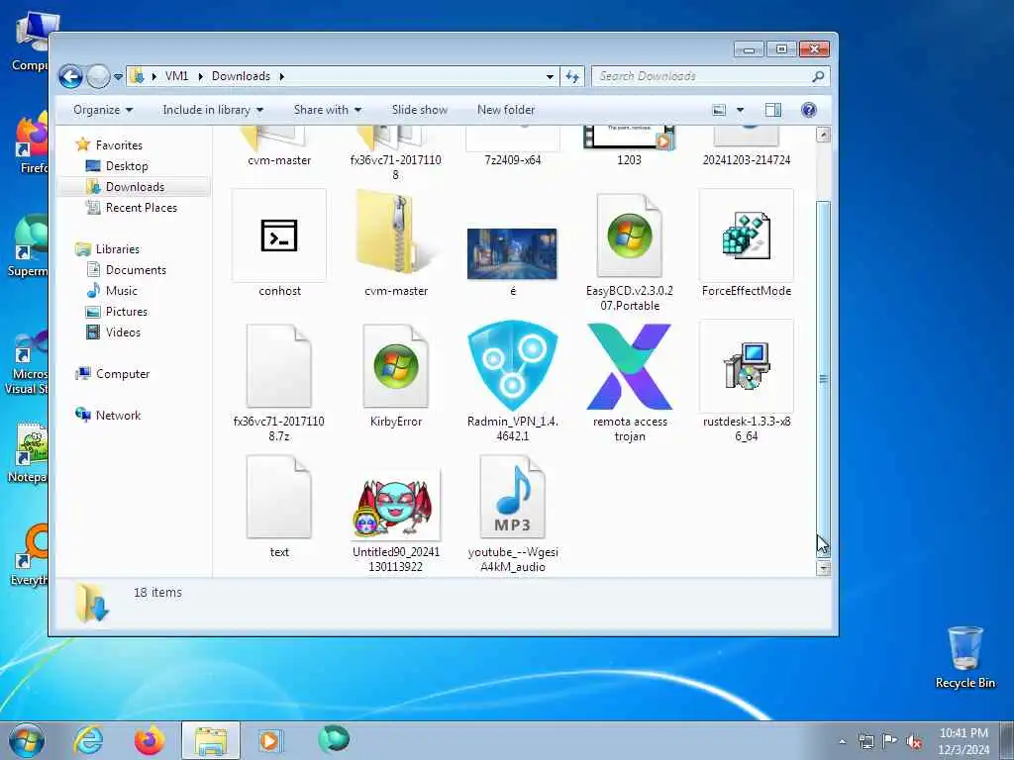The width and height of the screenshot is (1014, 760).
Task: Open Windows Media Player from taskbar
Action: pos(269,740)
